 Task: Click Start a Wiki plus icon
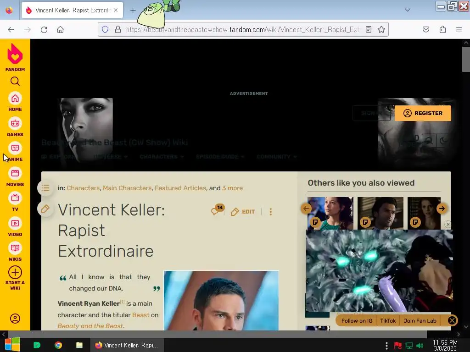tap(15, 272)
